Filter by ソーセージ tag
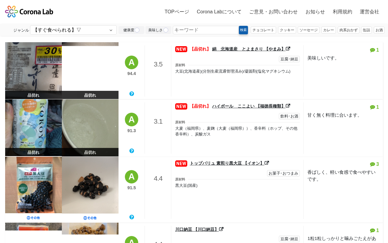 [x=309, y=30]
